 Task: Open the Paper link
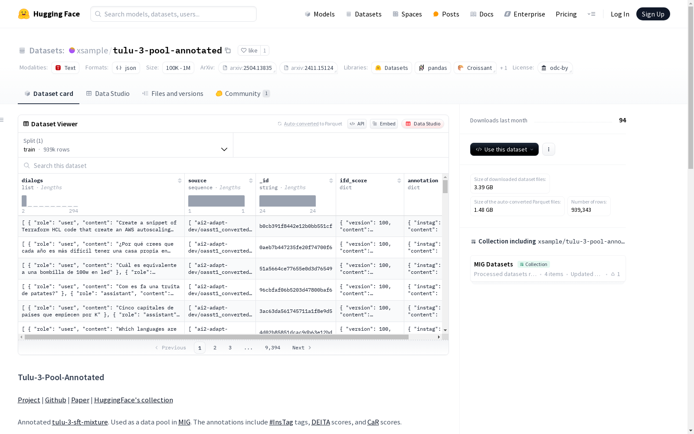[x=80, y=400]
